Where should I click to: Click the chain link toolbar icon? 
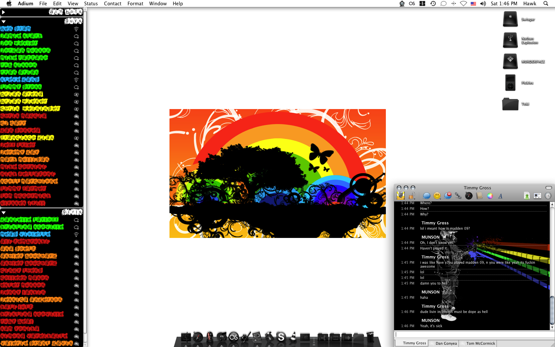coord(458,196)
